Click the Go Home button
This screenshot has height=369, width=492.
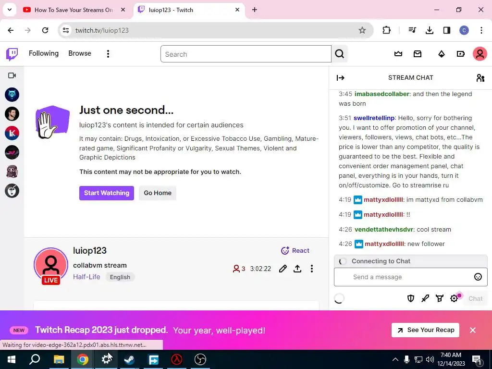[158, 193]
